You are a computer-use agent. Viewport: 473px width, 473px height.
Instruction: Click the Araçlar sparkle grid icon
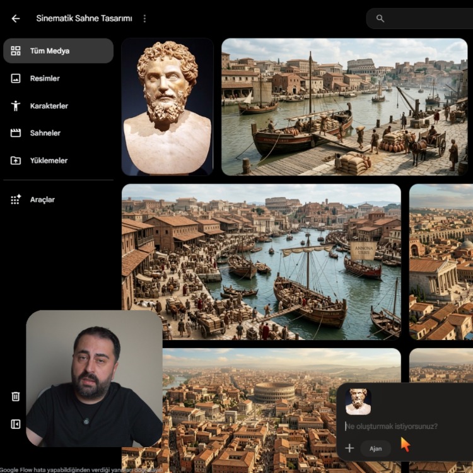point(16,199)
